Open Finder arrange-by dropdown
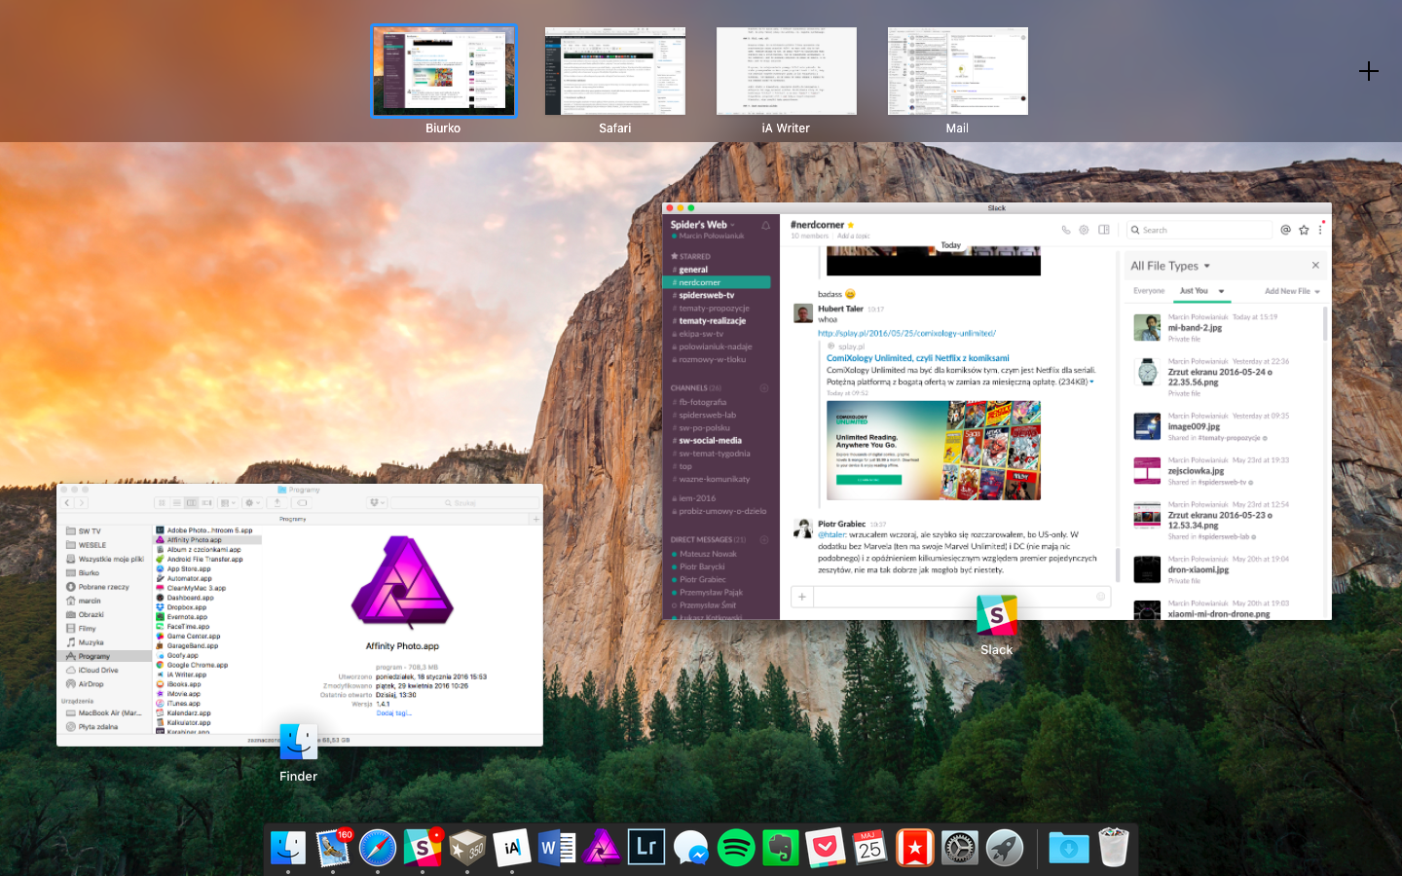This screenshot has height=876, width=1402. click(x=227, y=503)
